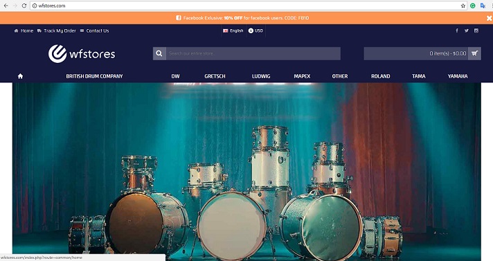Viewport: 493px width, 261px height.
Task: Click the shopping cart icon
Action: pyautogui.click(x=474, y=53)
